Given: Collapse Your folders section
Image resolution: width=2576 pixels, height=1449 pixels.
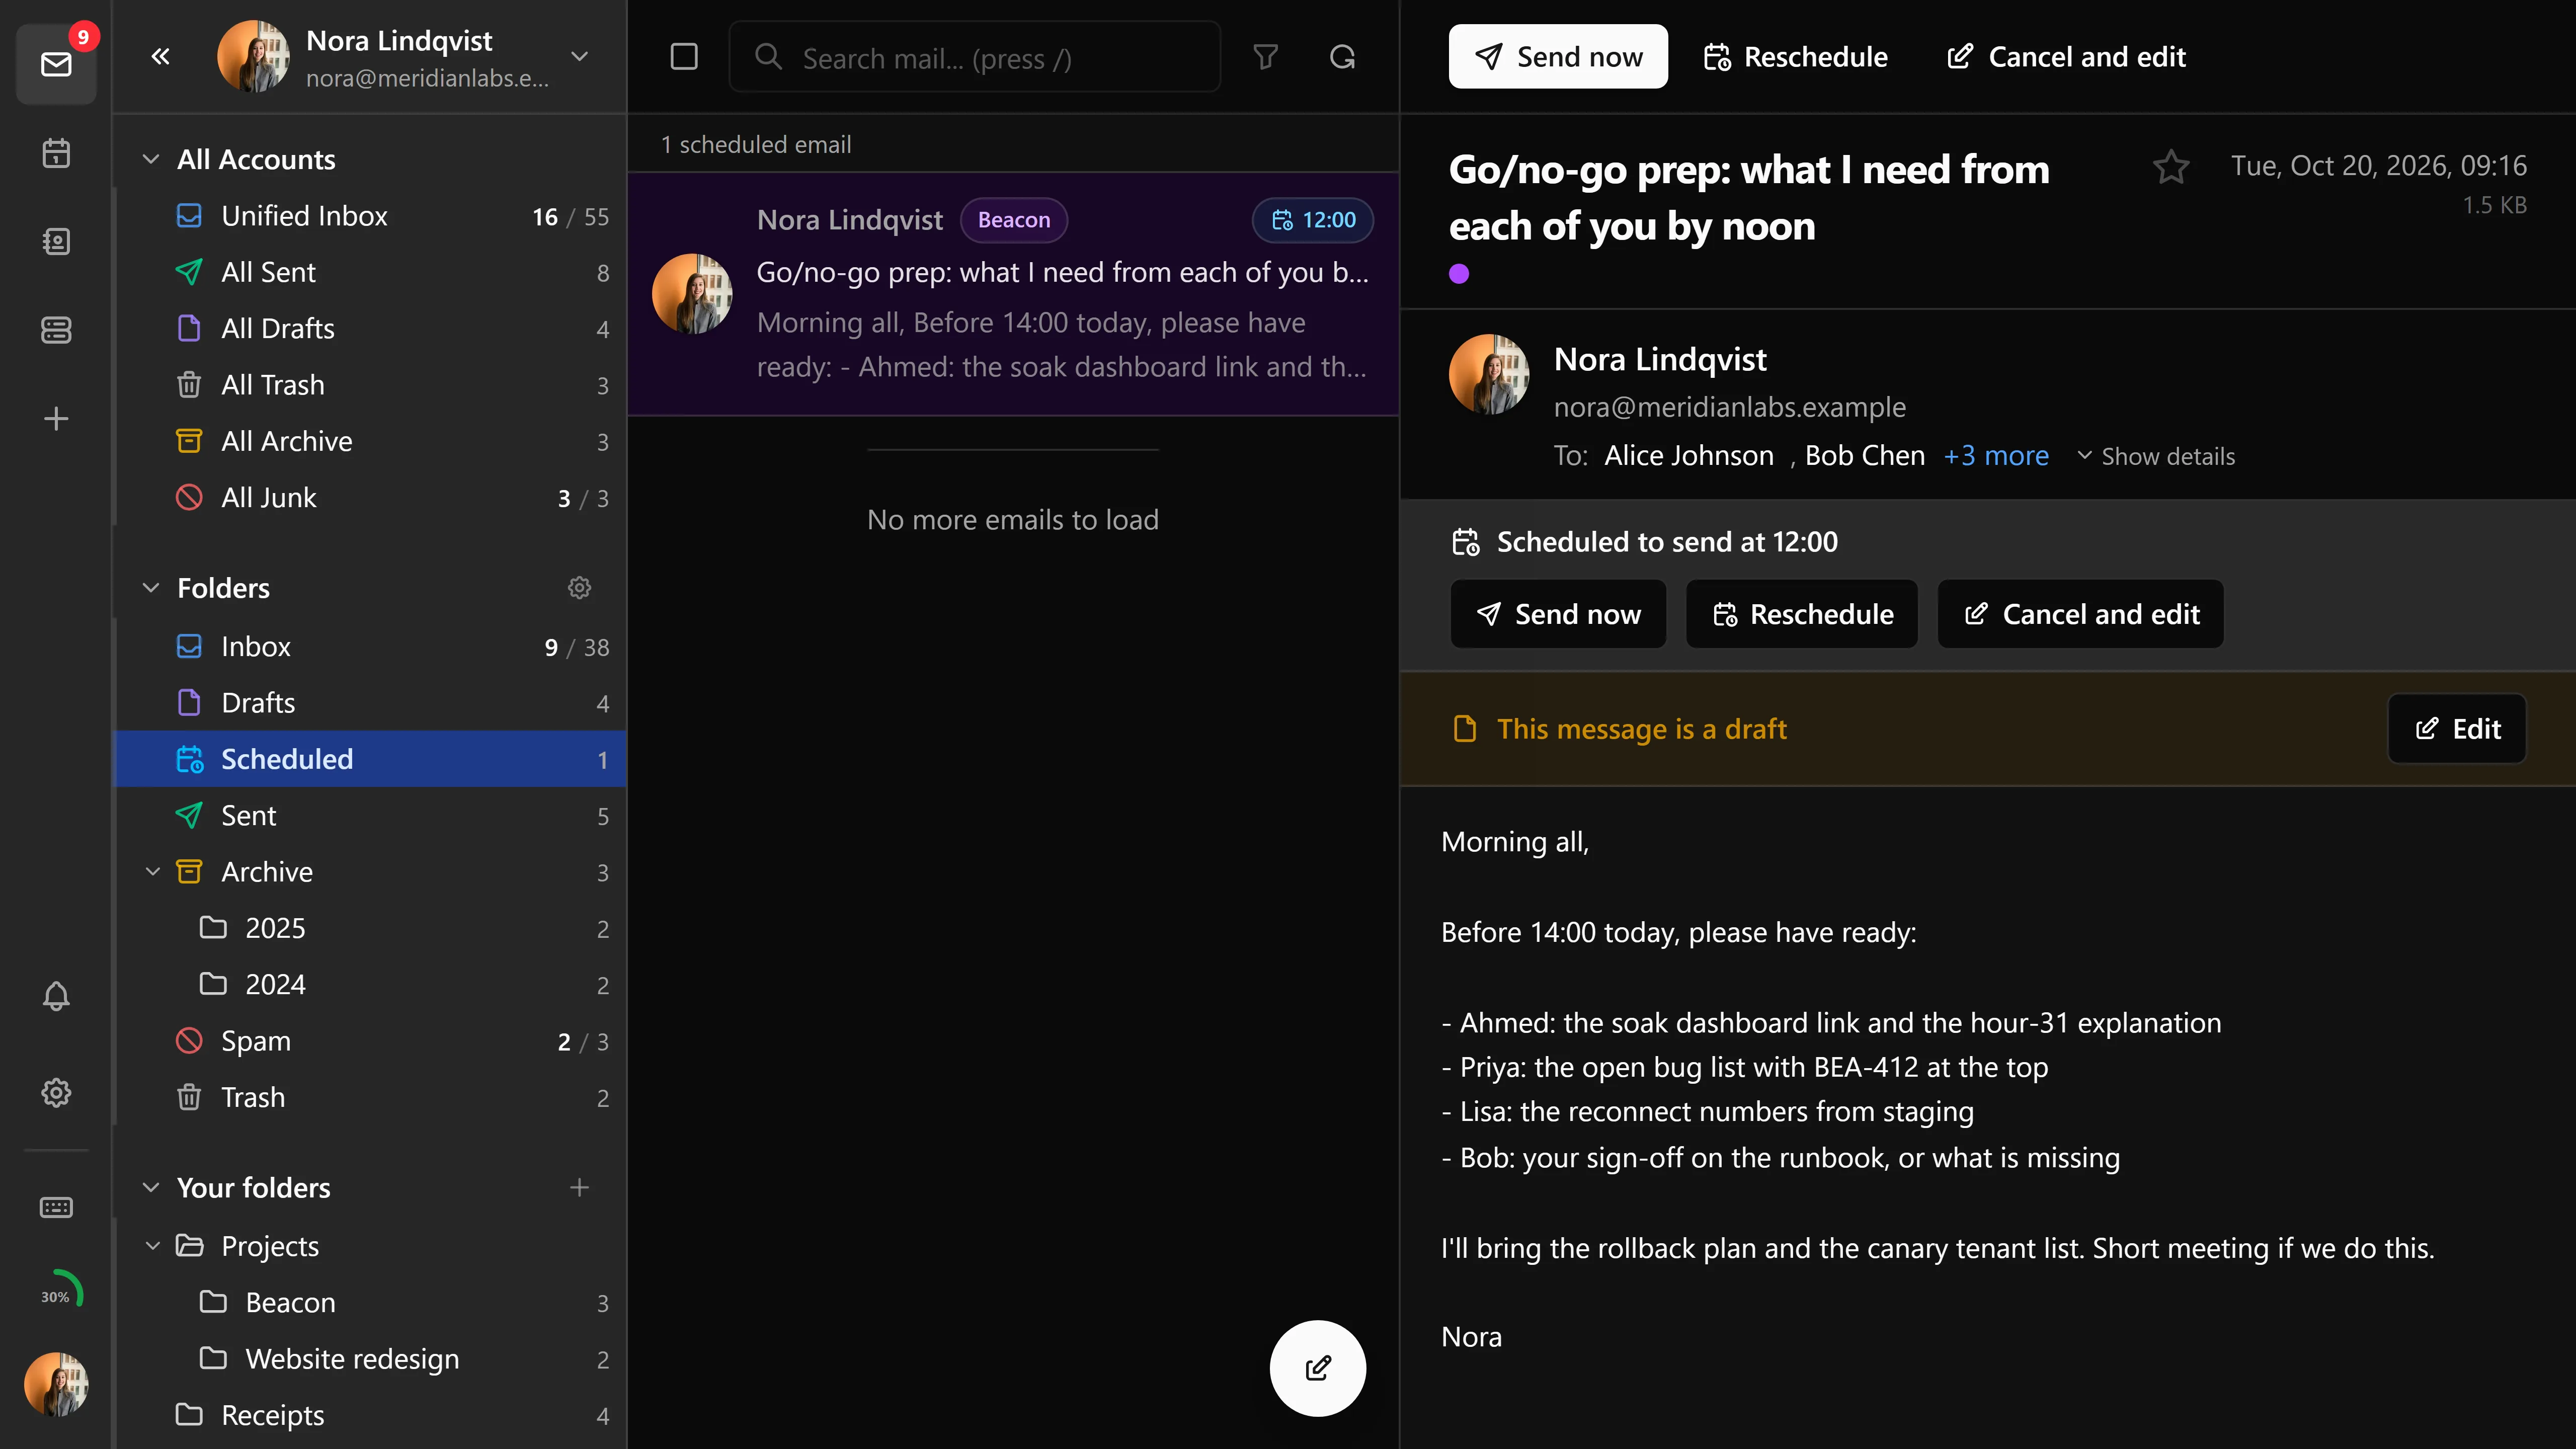Looking at the screenshot, I should point(151,1187).
